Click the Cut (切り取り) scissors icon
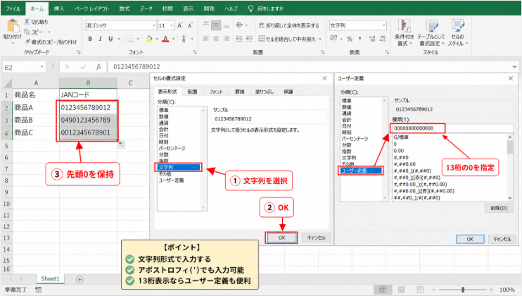The image size is (522, 296). click(27, 22)
